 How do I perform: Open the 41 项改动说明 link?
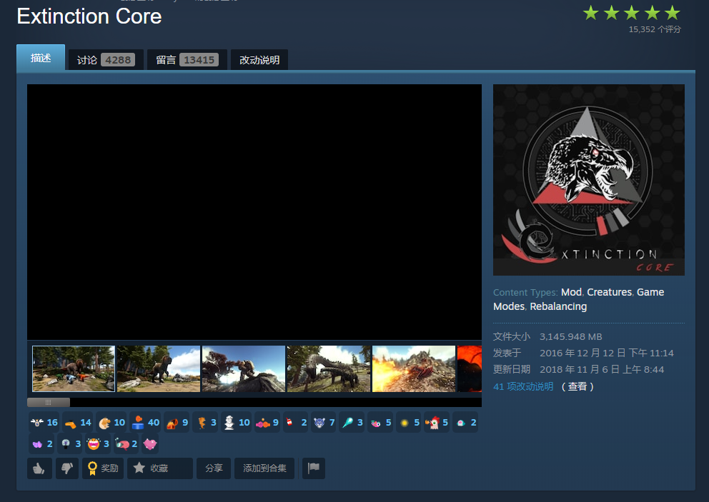click(x=523, y=386)
